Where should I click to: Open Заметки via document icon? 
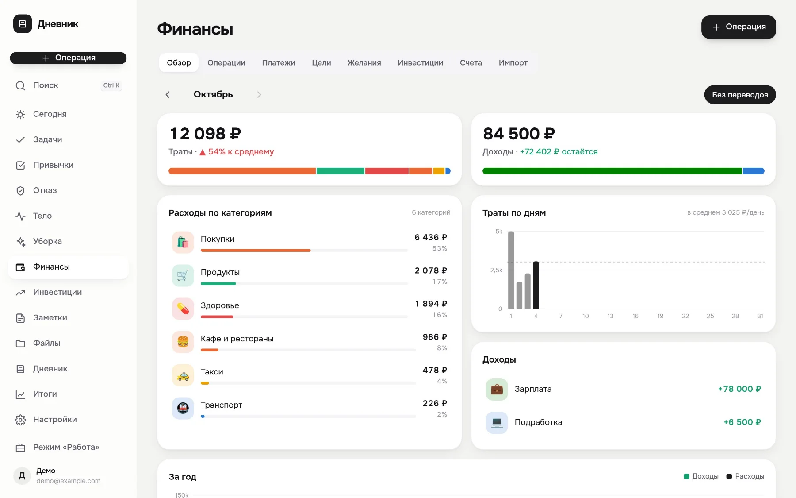(x=20, y=318)
